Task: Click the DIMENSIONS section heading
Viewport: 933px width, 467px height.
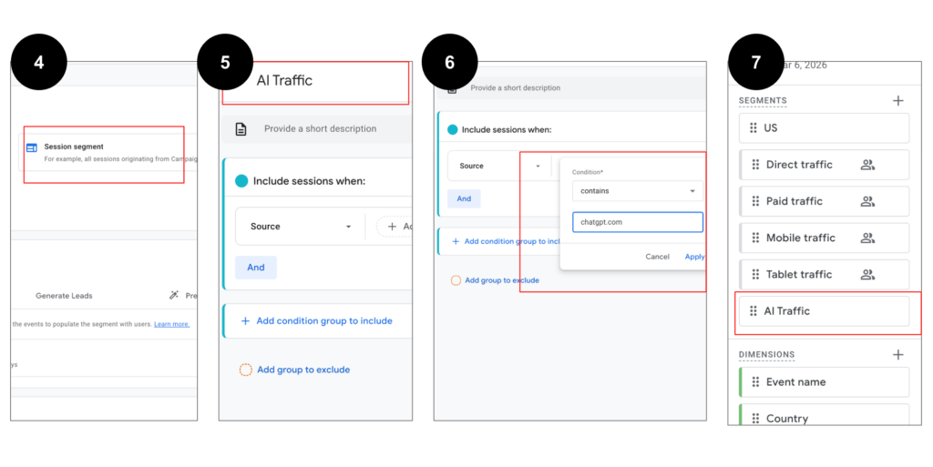Action: pyautogui.click(x=766, y=355)
